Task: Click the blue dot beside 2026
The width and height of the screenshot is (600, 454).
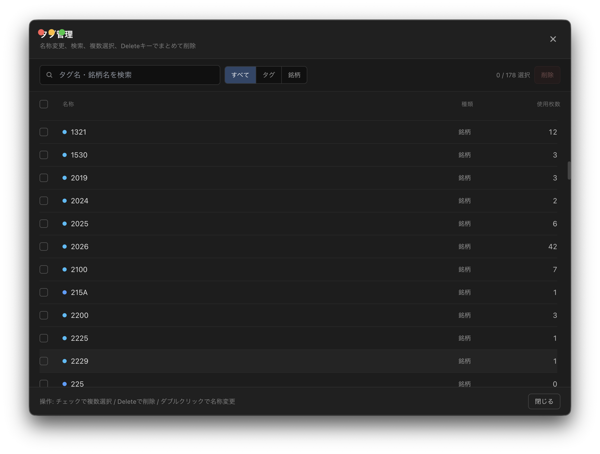Action: pos(65,247)
